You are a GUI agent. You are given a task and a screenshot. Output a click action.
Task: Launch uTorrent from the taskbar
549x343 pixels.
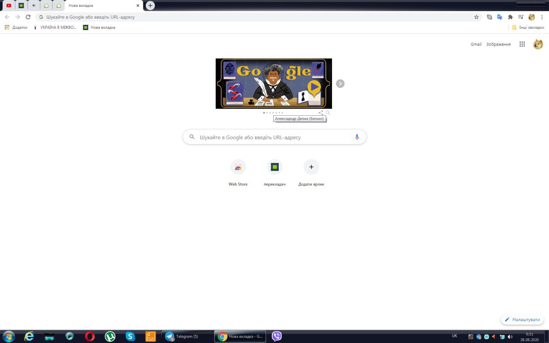pos(110,337)
